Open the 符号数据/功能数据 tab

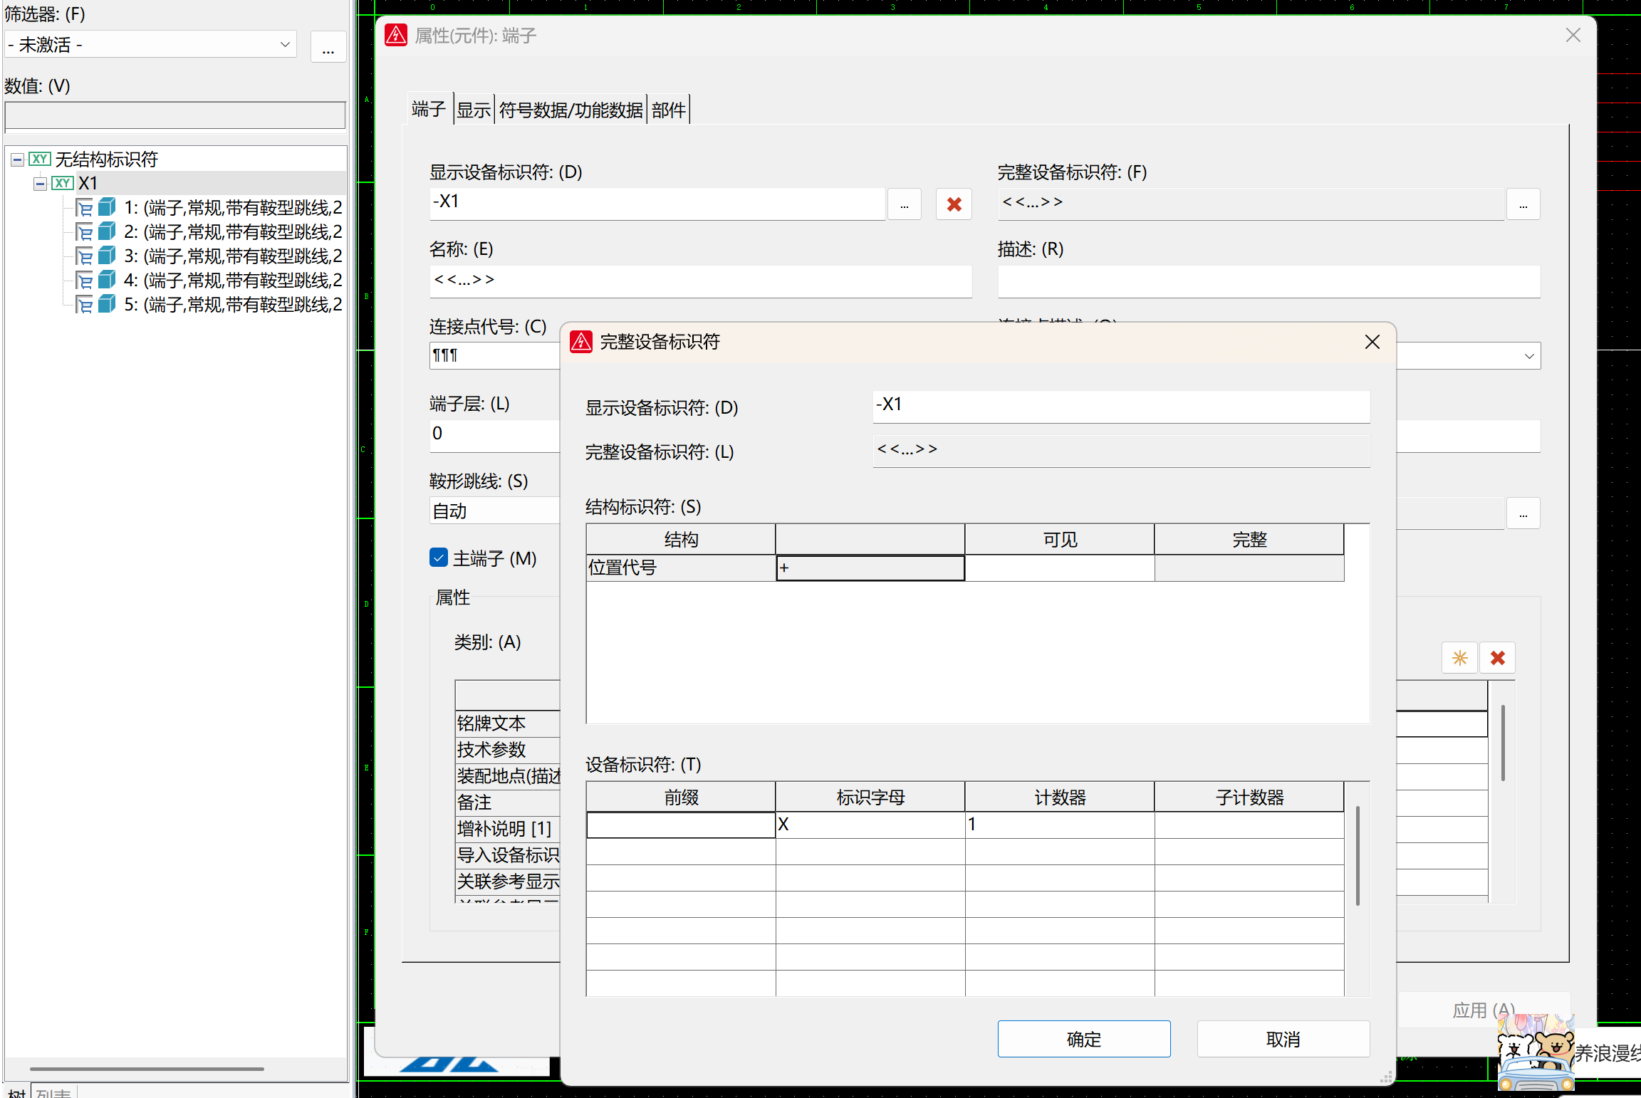pyautogui.click(x=571, y=110)
